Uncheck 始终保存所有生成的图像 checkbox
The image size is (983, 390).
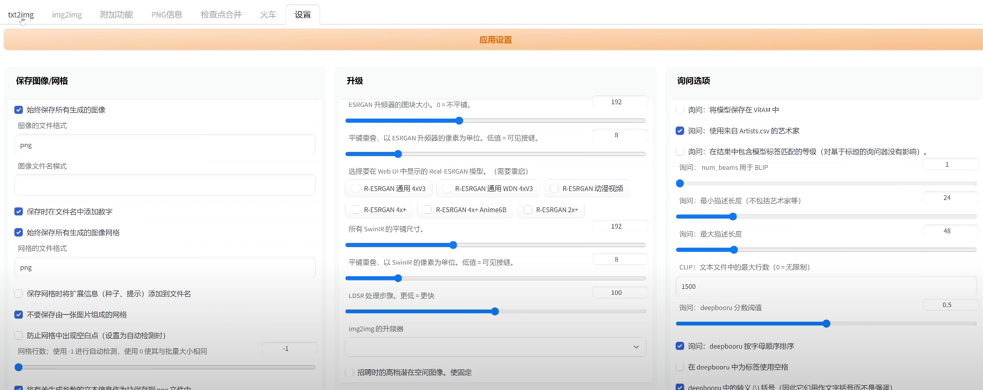[19, 110]
